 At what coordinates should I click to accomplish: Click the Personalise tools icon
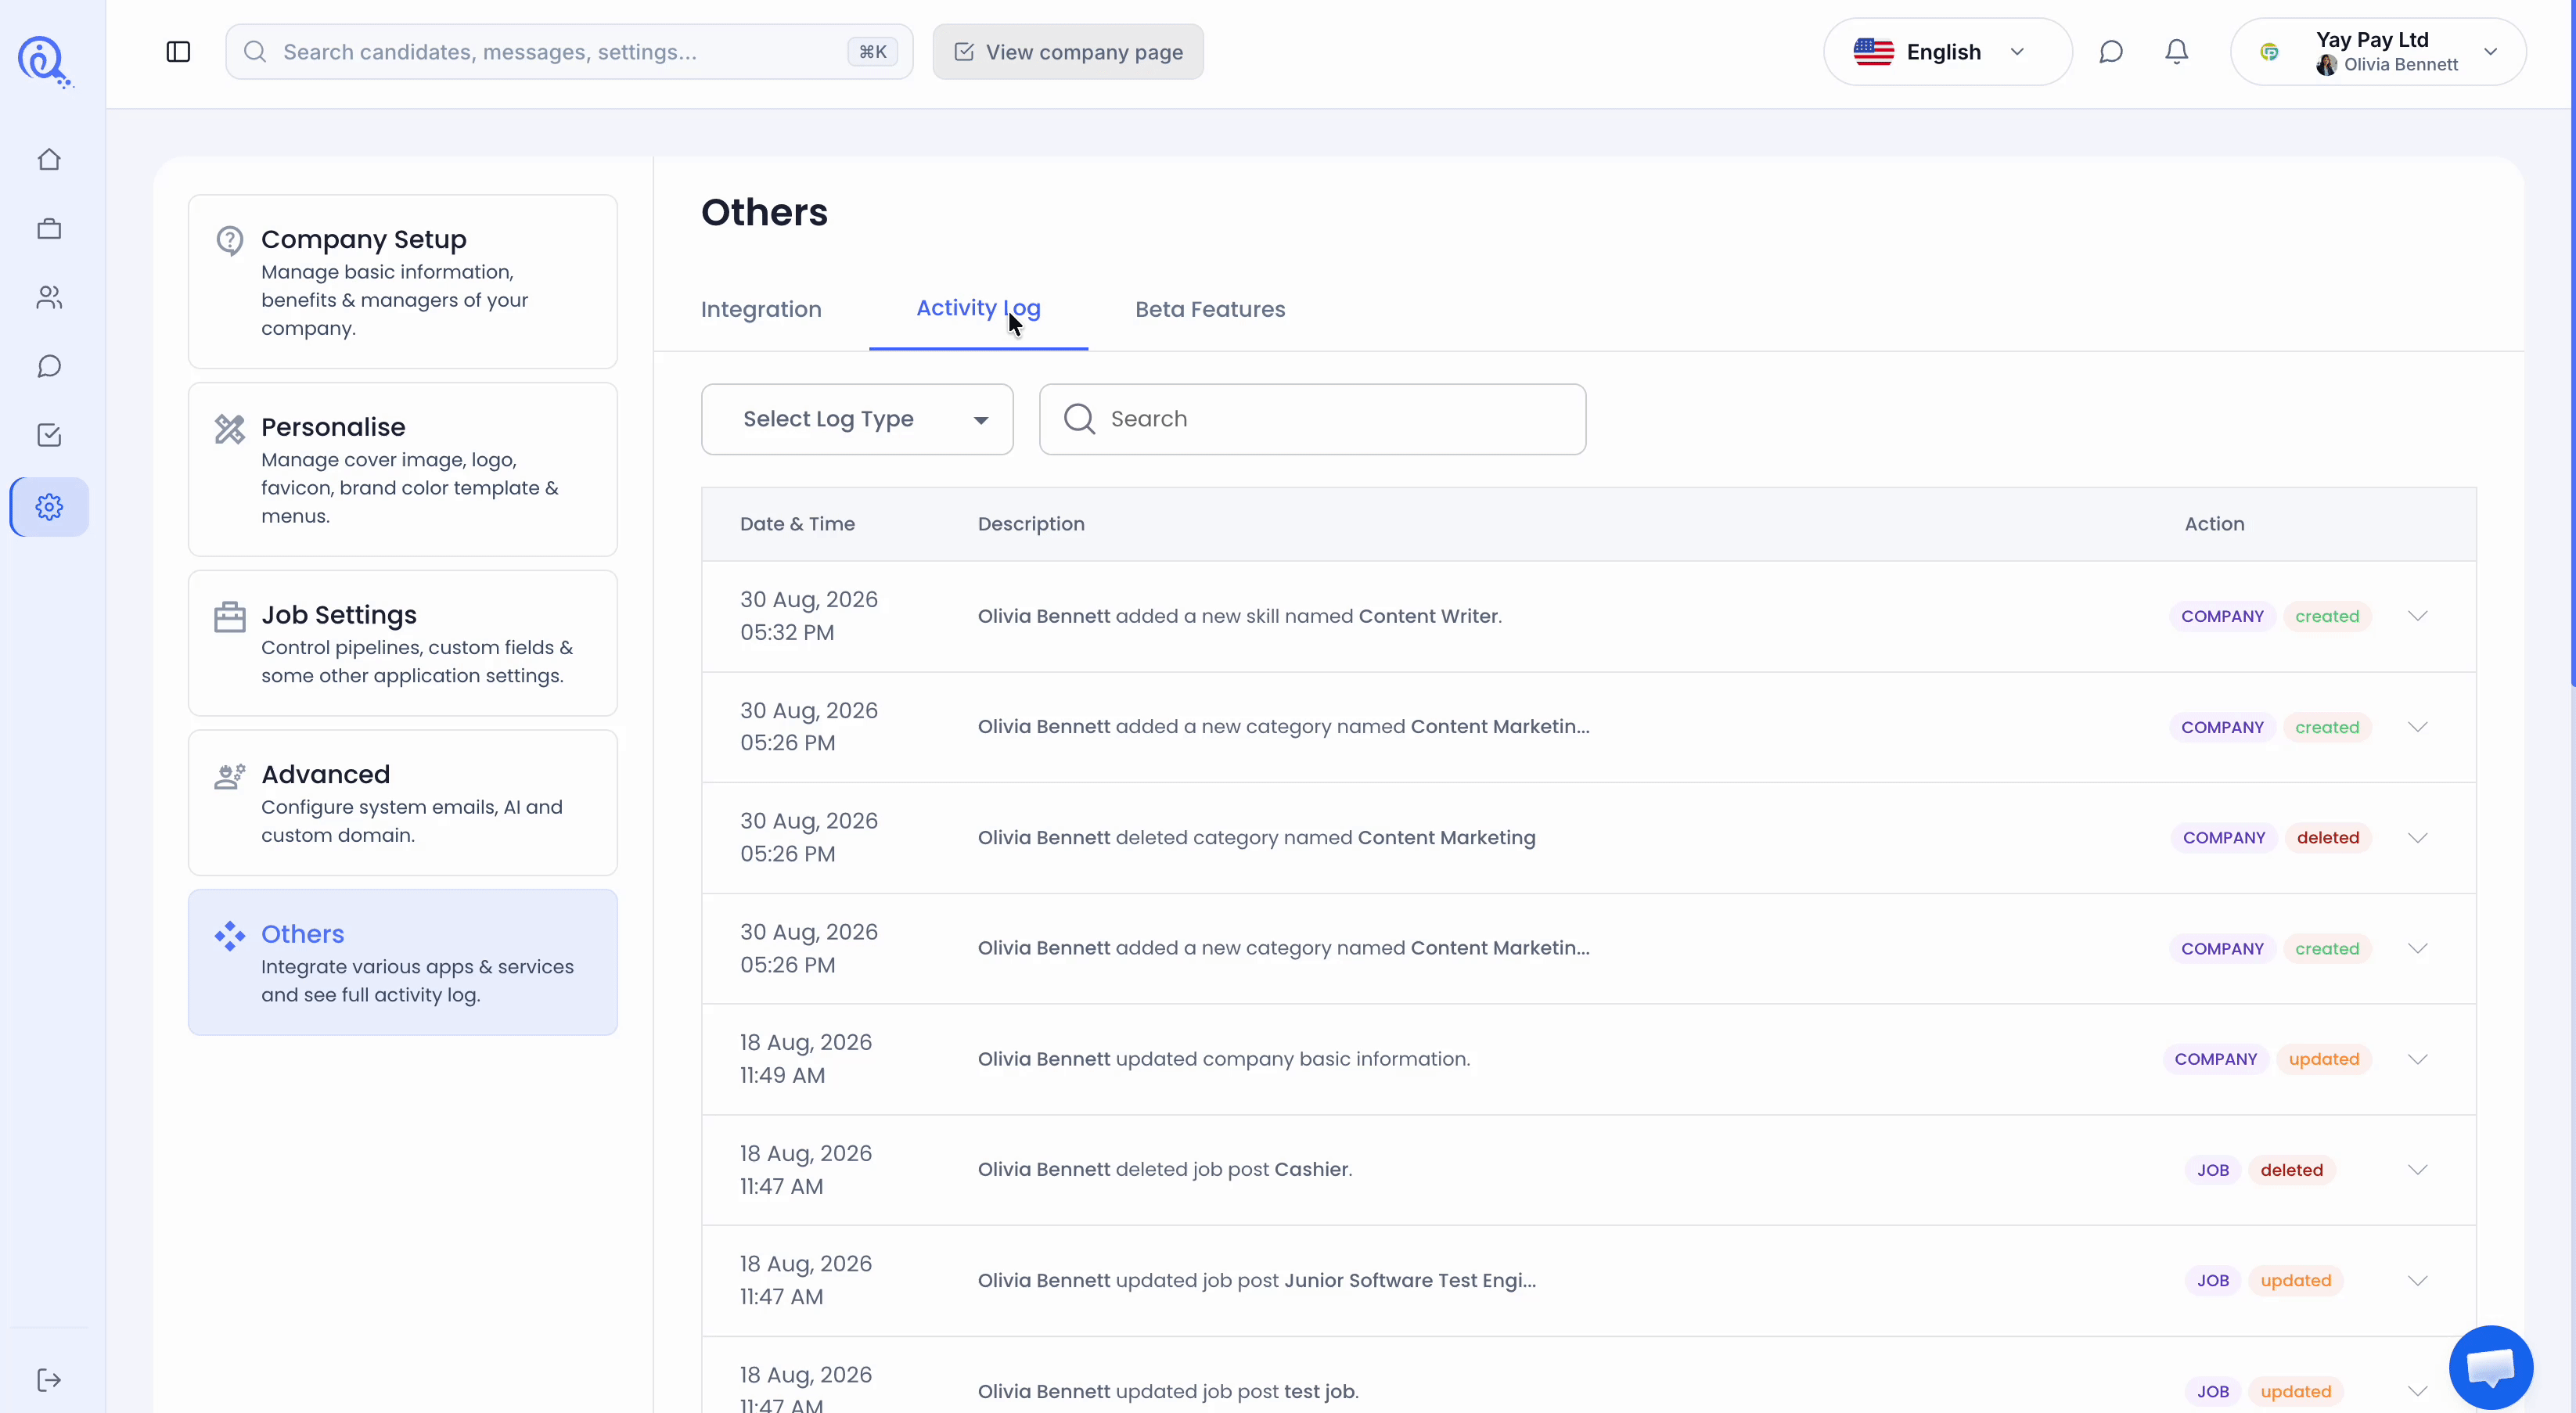point(230,429)
